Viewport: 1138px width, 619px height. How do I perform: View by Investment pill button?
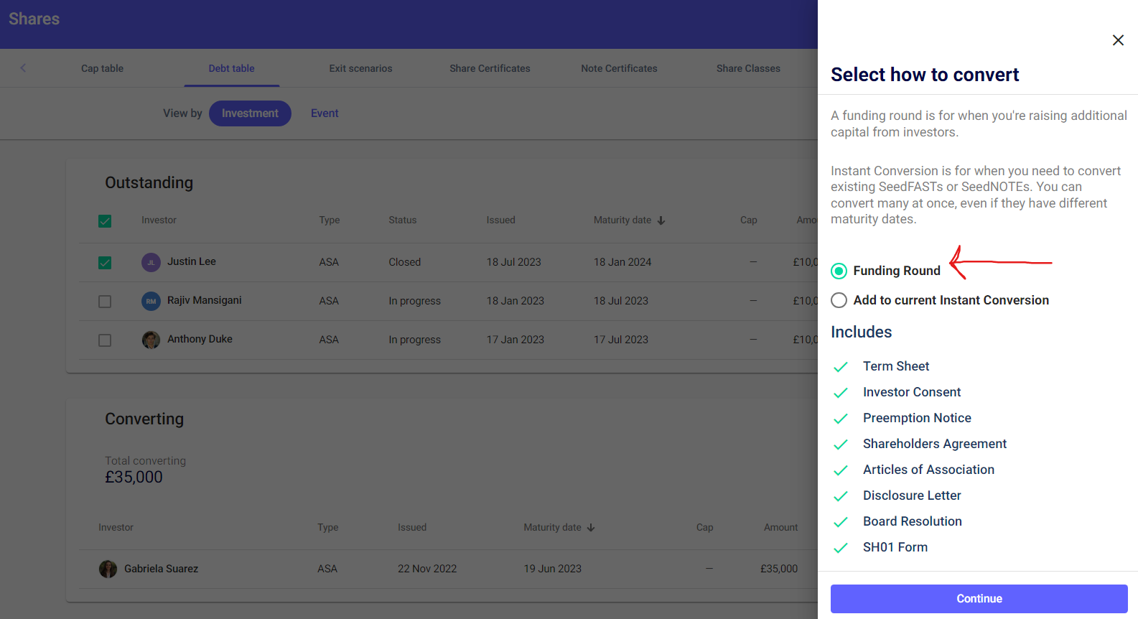coord(250,113)
